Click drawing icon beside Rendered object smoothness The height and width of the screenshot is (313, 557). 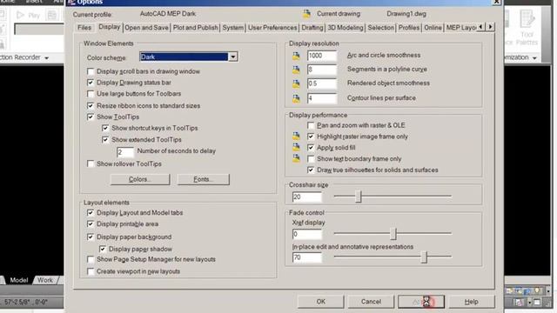point(296,83)
